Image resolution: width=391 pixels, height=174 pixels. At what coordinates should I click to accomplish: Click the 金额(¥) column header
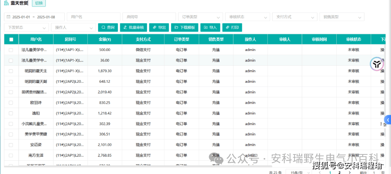click(x=105, y=39)
